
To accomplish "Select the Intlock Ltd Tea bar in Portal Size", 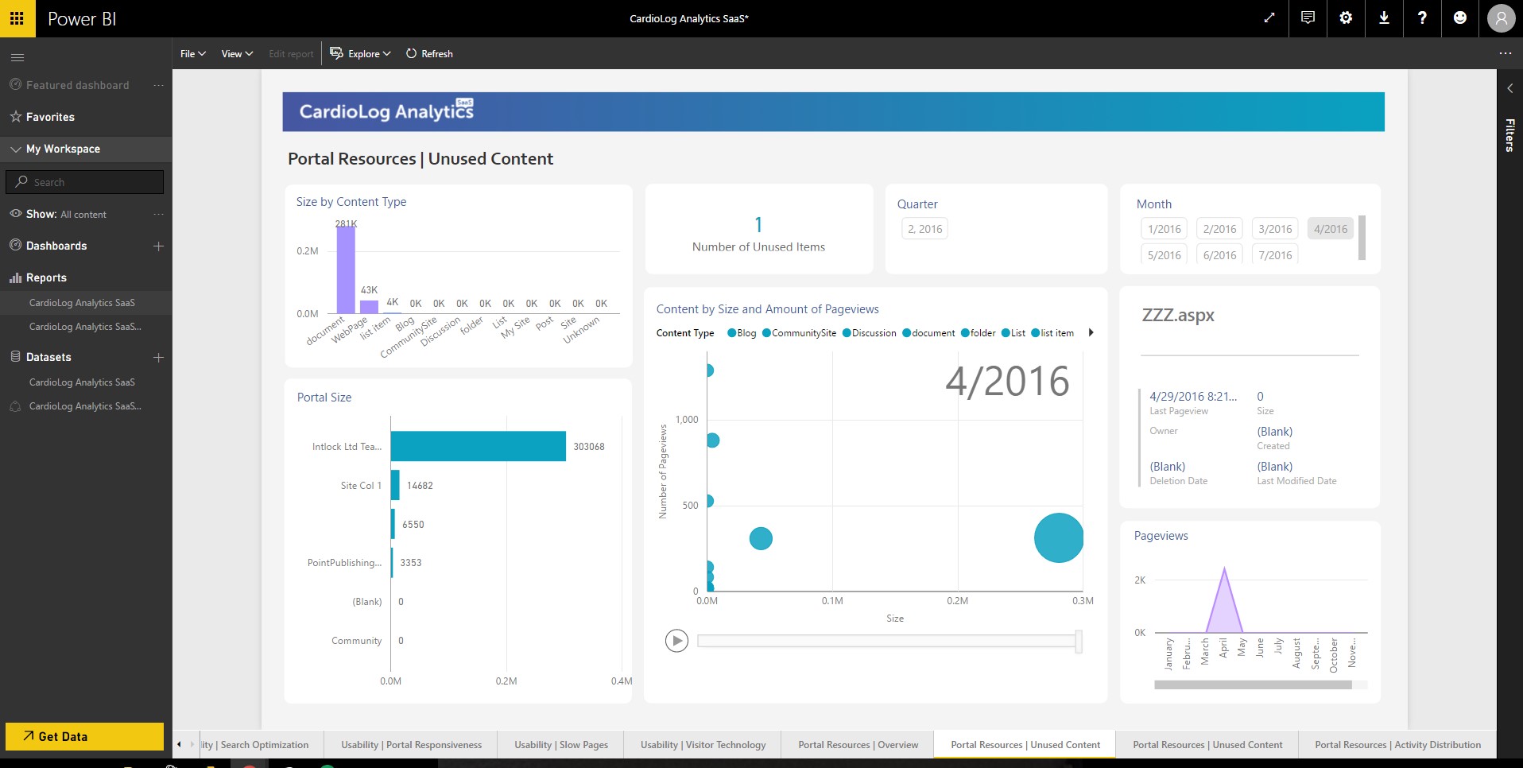I will coord(478,446).
